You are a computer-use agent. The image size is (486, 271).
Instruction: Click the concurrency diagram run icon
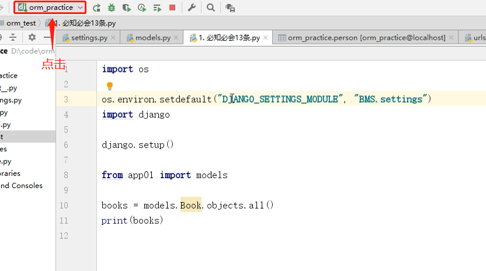(158, 8)
